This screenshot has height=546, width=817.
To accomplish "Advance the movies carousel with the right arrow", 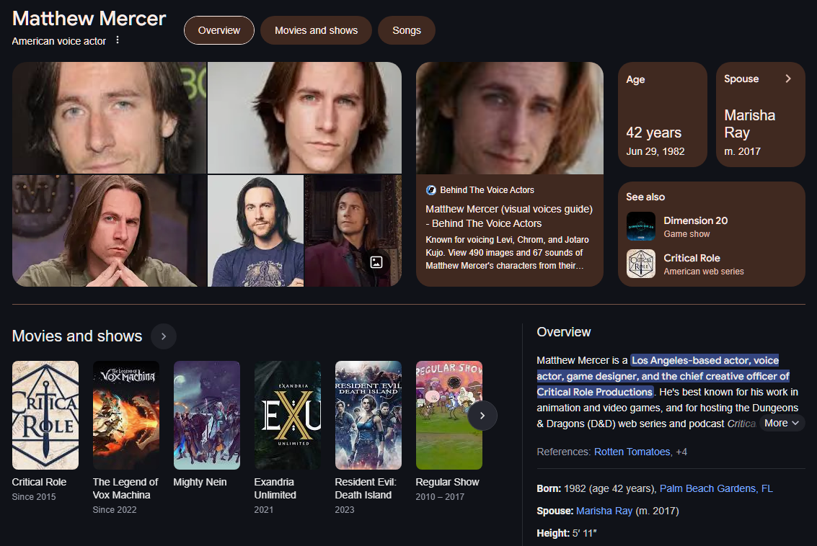I will 482,416.
